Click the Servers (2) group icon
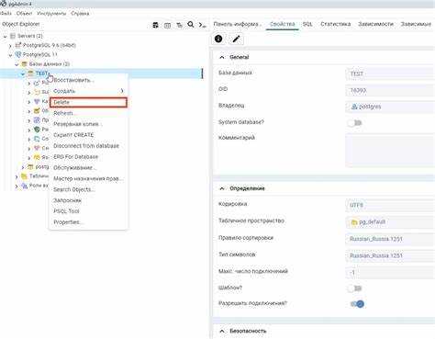The height and width of the screenshot is (339, 435). 13,36
